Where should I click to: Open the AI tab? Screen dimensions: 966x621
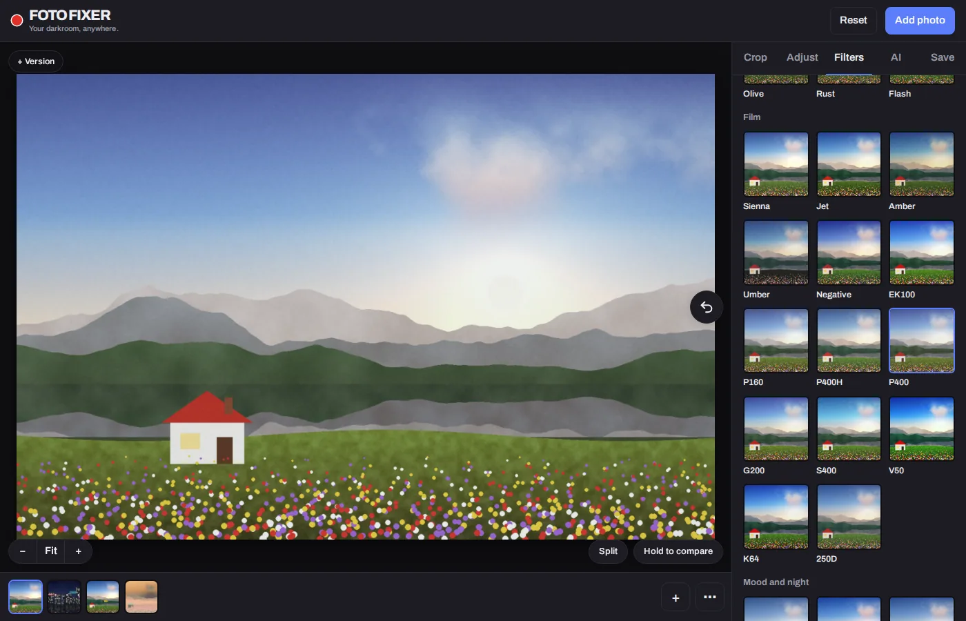[x=896, y=57]
